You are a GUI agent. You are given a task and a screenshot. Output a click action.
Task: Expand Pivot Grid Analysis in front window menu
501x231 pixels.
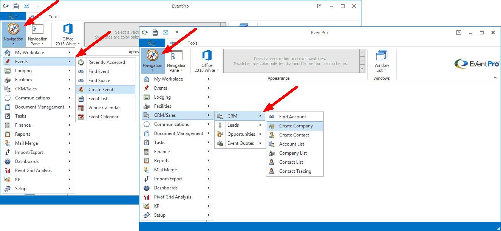177,197
